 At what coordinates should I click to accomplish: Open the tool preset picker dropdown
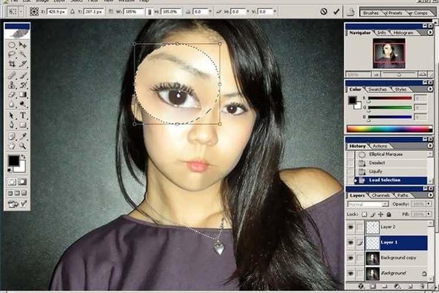22,12
